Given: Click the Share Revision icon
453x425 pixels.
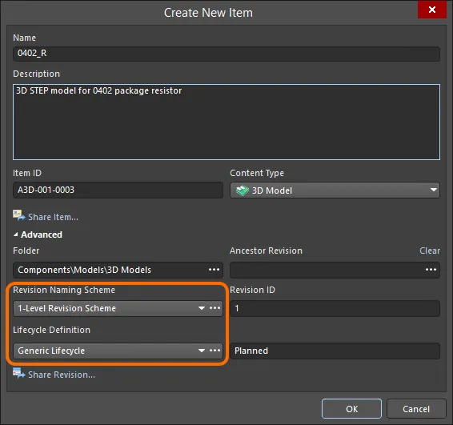Looking at the screenshot, I should (x=18, y=373).
